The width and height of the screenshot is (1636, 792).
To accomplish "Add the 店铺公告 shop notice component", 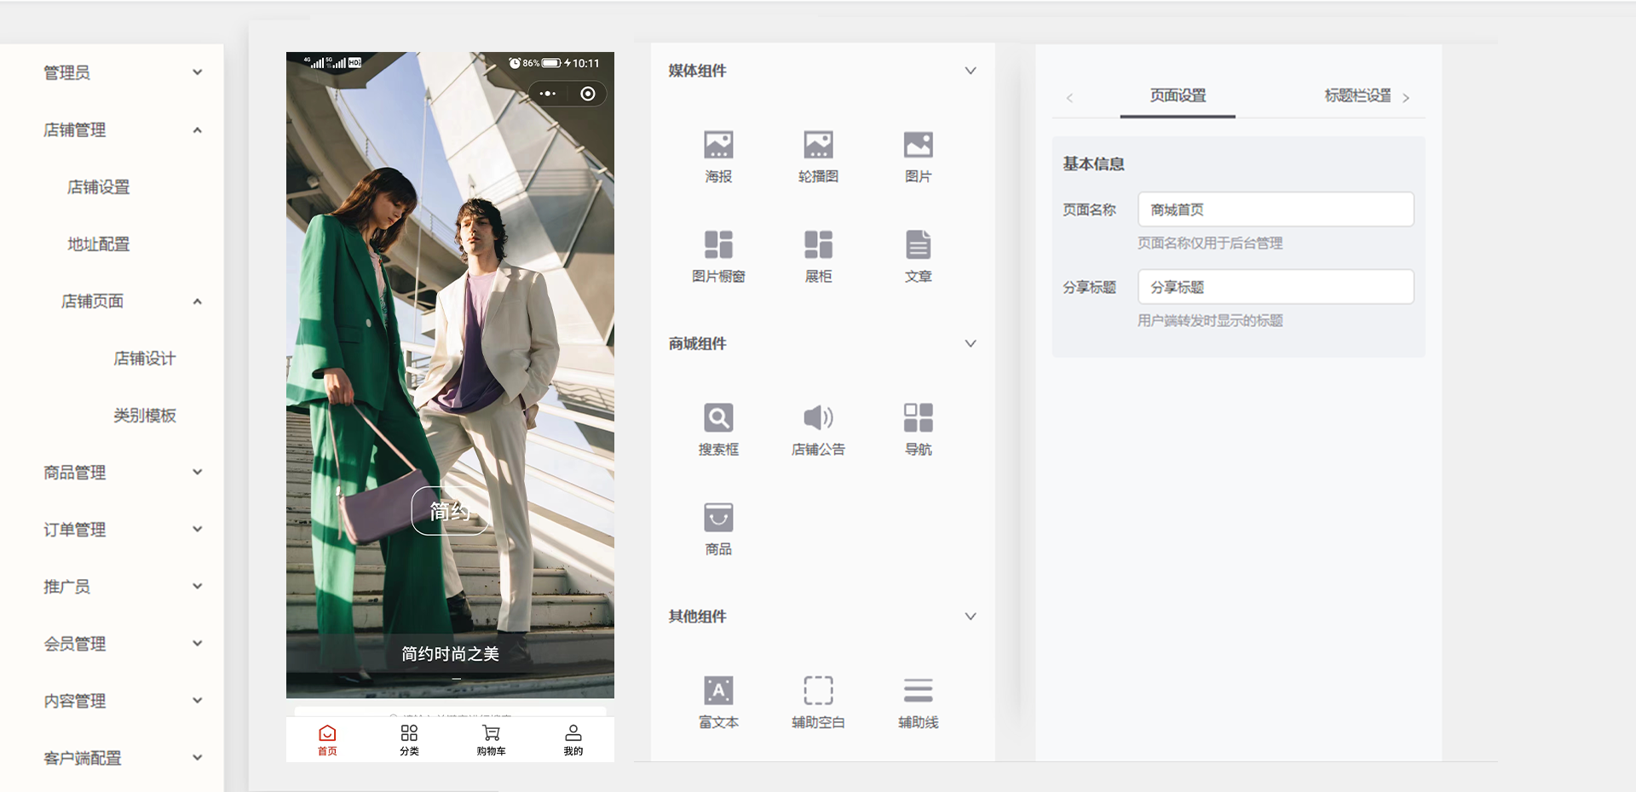I will click(818, 429).
